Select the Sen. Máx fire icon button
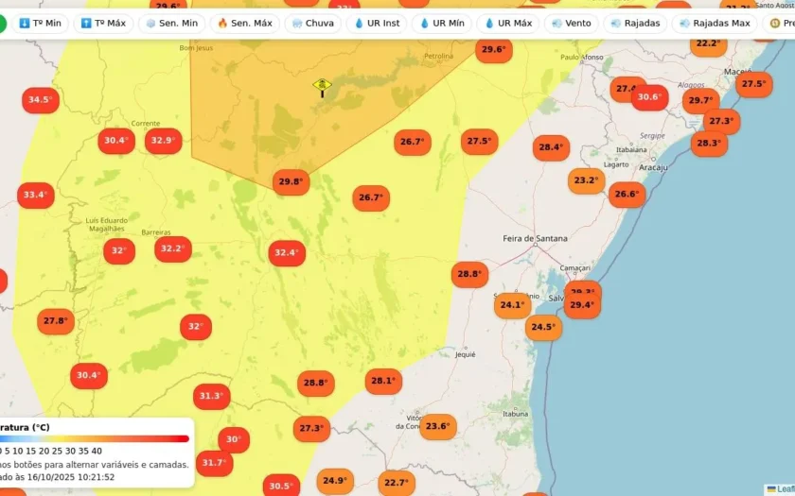The height and width of the screenshot is (496, 795). tap(245, 24)
